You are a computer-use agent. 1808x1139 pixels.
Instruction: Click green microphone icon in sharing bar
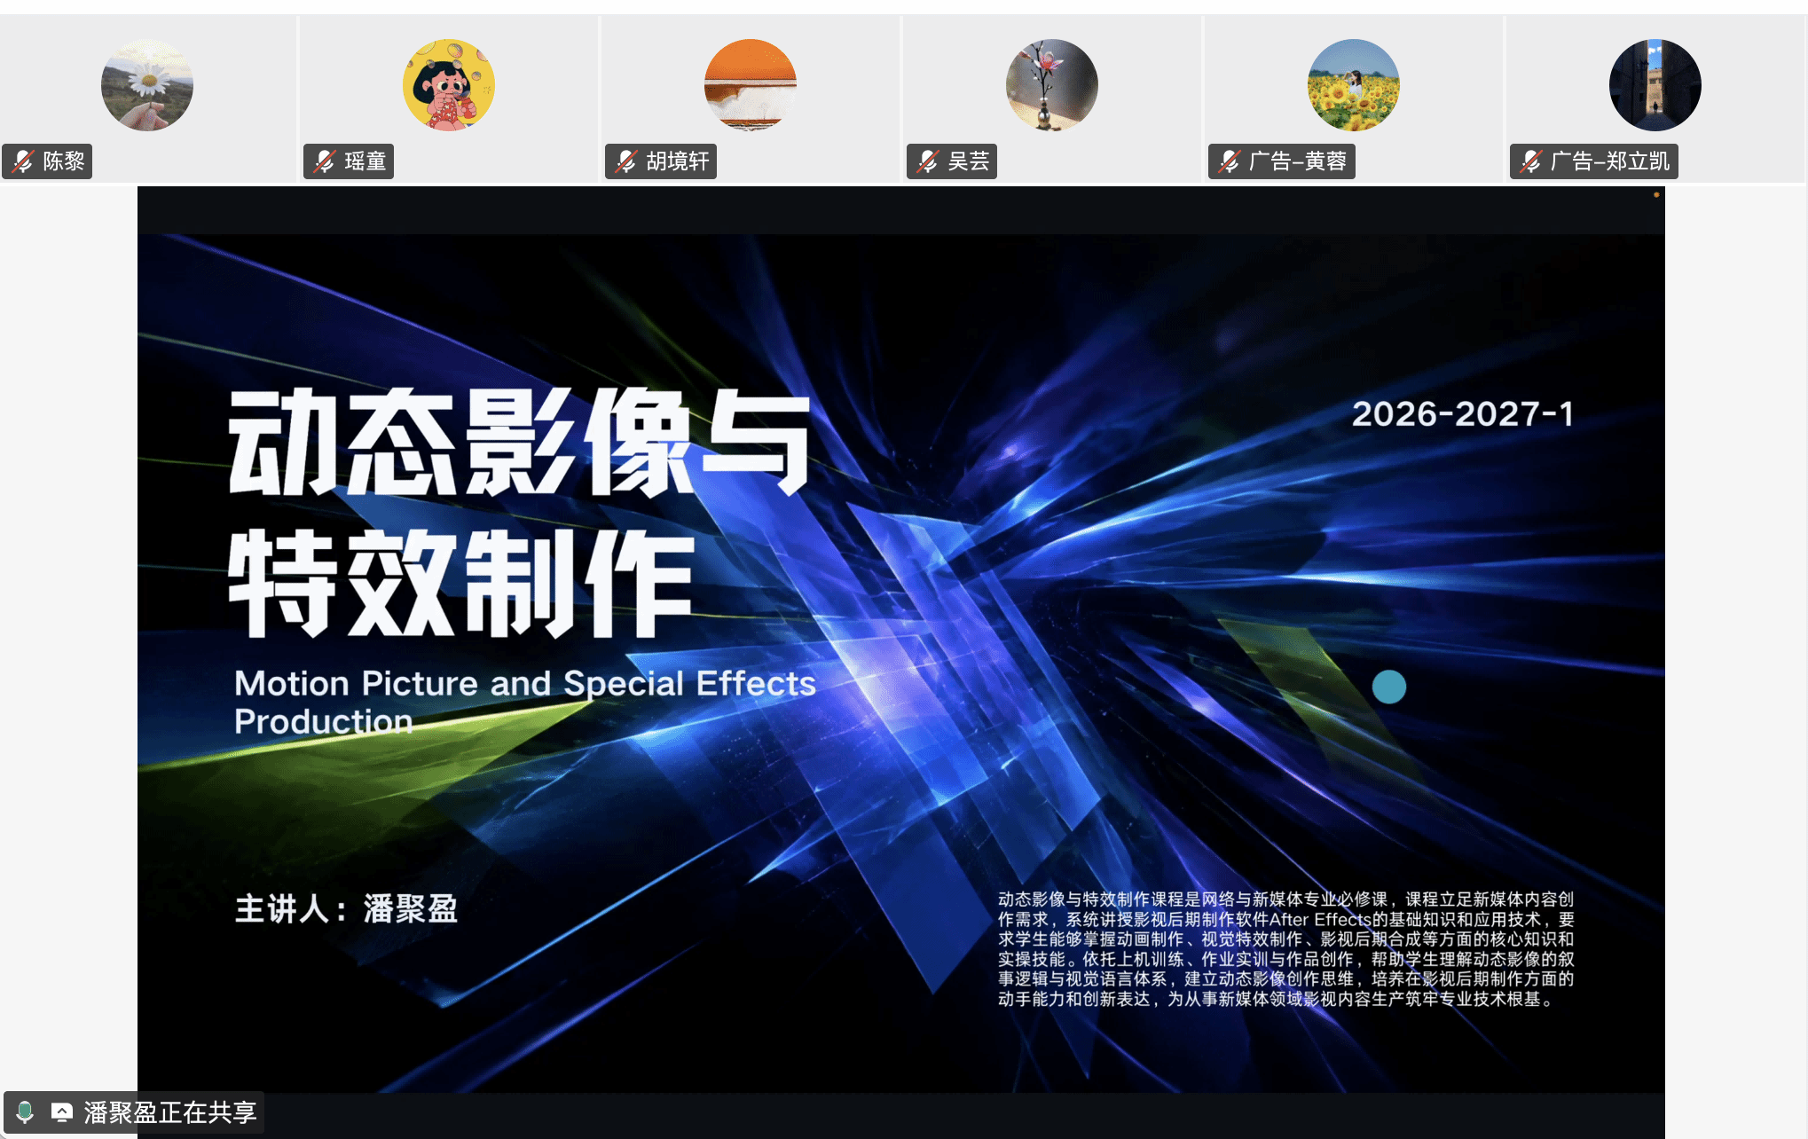pos(25,1112)
